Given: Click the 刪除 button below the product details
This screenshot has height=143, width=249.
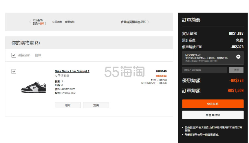Looking at the screenshot, I should pyautogui.click(x=68, y=105).
